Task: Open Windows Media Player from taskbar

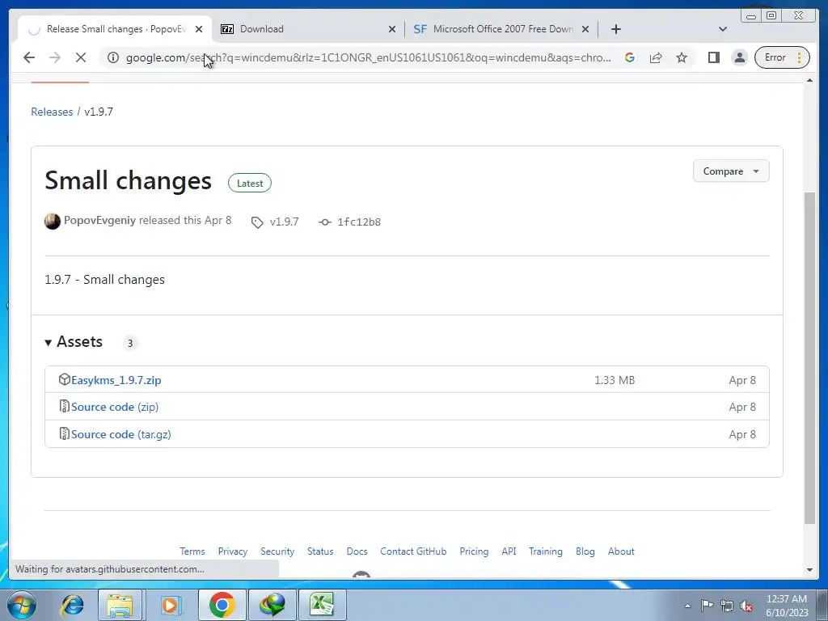Action: pos(170,605)
